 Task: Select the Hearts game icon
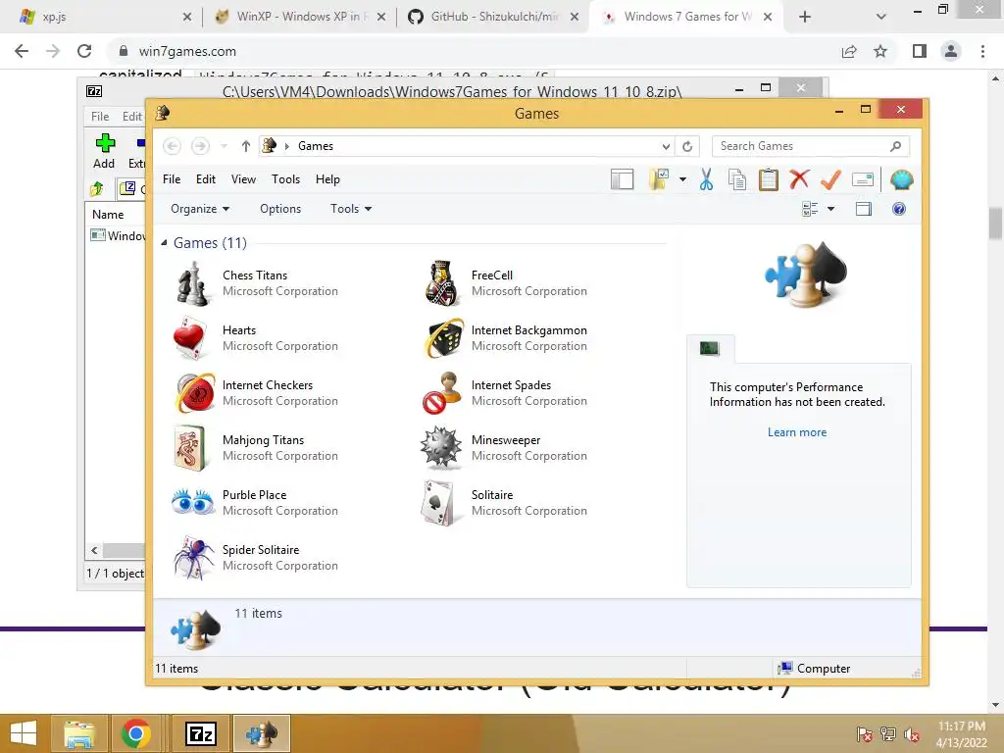coord(190,337)
